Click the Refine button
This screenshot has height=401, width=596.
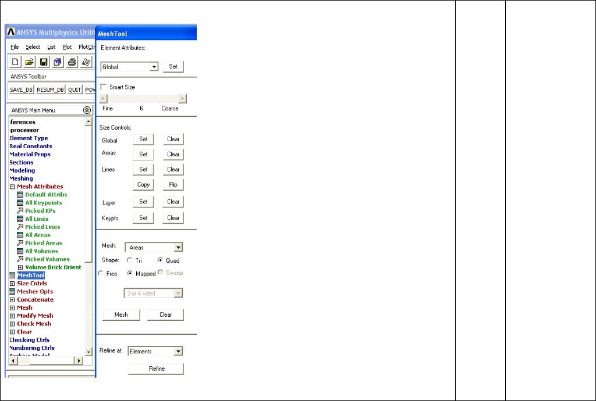pos(157,369)
